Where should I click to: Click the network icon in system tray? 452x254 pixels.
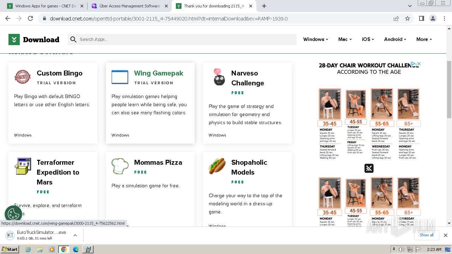pos(410,249)
